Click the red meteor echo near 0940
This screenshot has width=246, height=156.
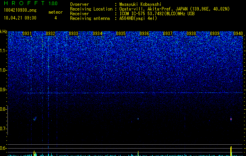231,119
